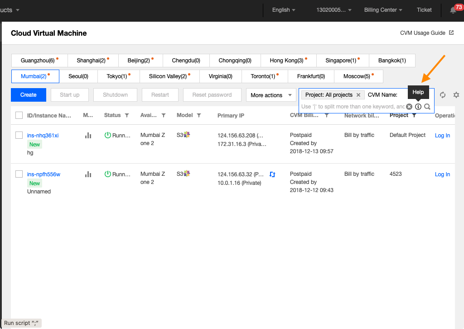Select the Mumbai(2) region tab
The height and width of the screenshot is (329, 464).
tap(35, 76)
